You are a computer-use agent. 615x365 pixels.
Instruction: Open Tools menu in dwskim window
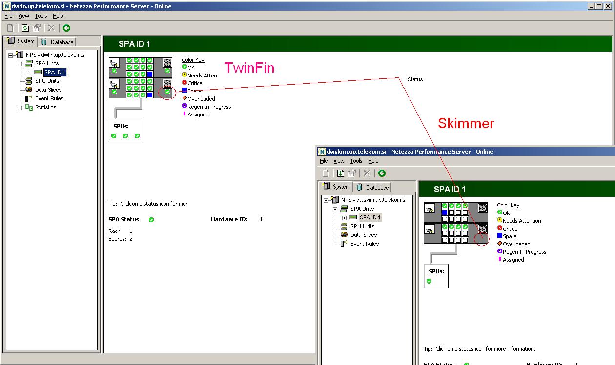[x=356, y=161]
